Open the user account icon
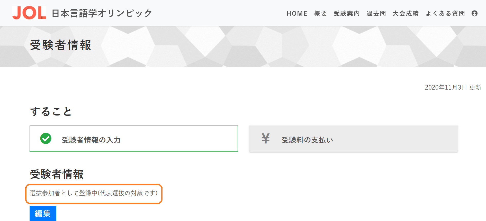The image size is (486, 221). (x=474, y=13)
